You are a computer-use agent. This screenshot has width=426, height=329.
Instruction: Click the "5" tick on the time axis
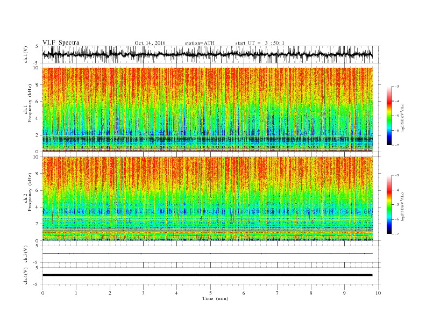tap(210, 293)
